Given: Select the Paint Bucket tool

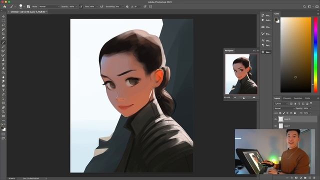Looking at the screenshot, I should click(x=3, y=73).
